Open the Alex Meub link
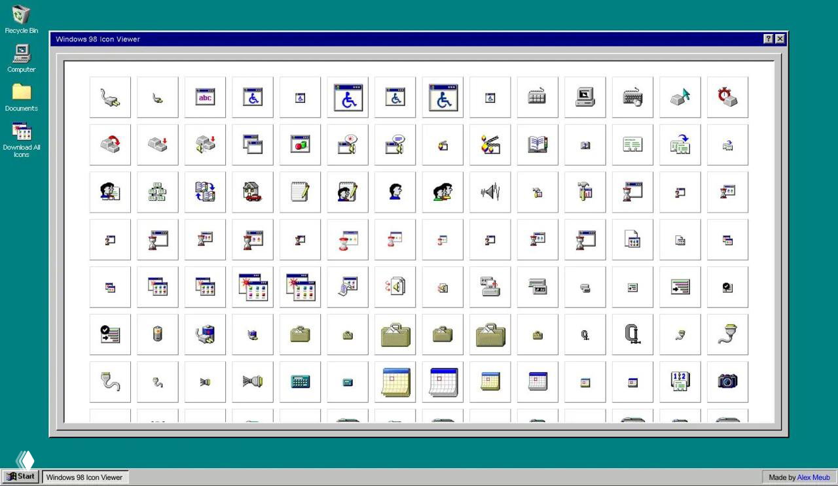 pos(813,477)
